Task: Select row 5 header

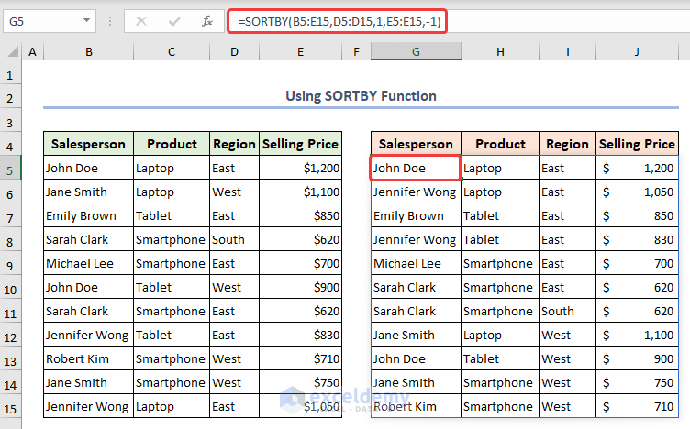Action: (10, 169)
